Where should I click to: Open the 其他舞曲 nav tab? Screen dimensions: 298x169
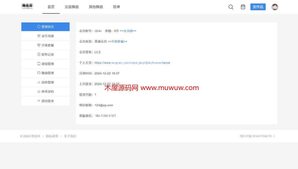coord(96,7)
